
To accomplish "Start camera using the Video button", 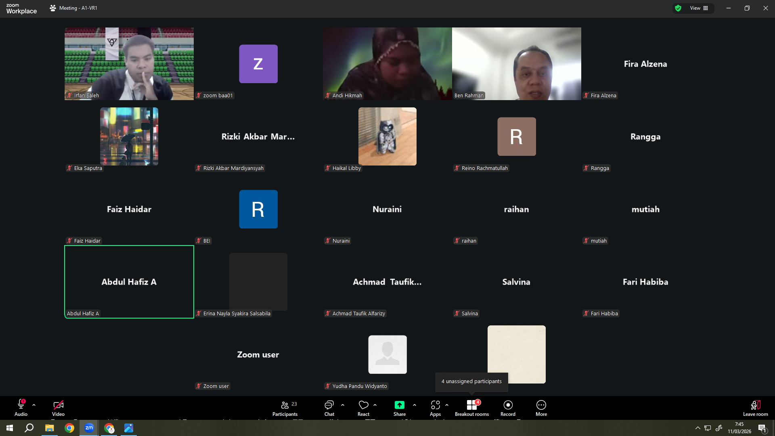I will click(x=58, y=408).
